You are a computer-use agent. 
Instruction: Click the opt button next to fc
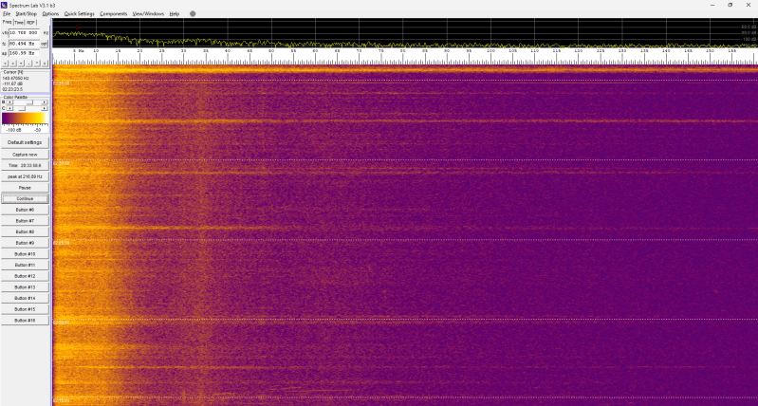tap(44, 44)
